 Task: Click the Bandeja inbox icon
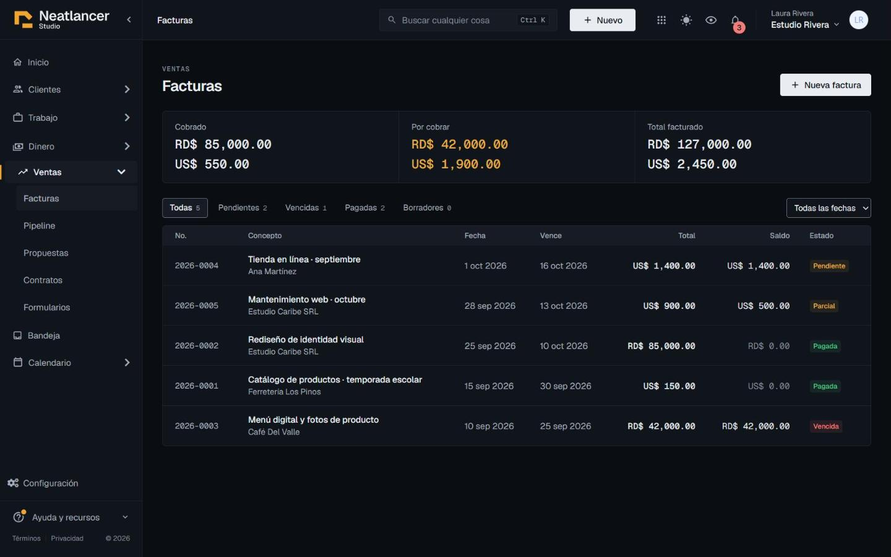(17, 335)
